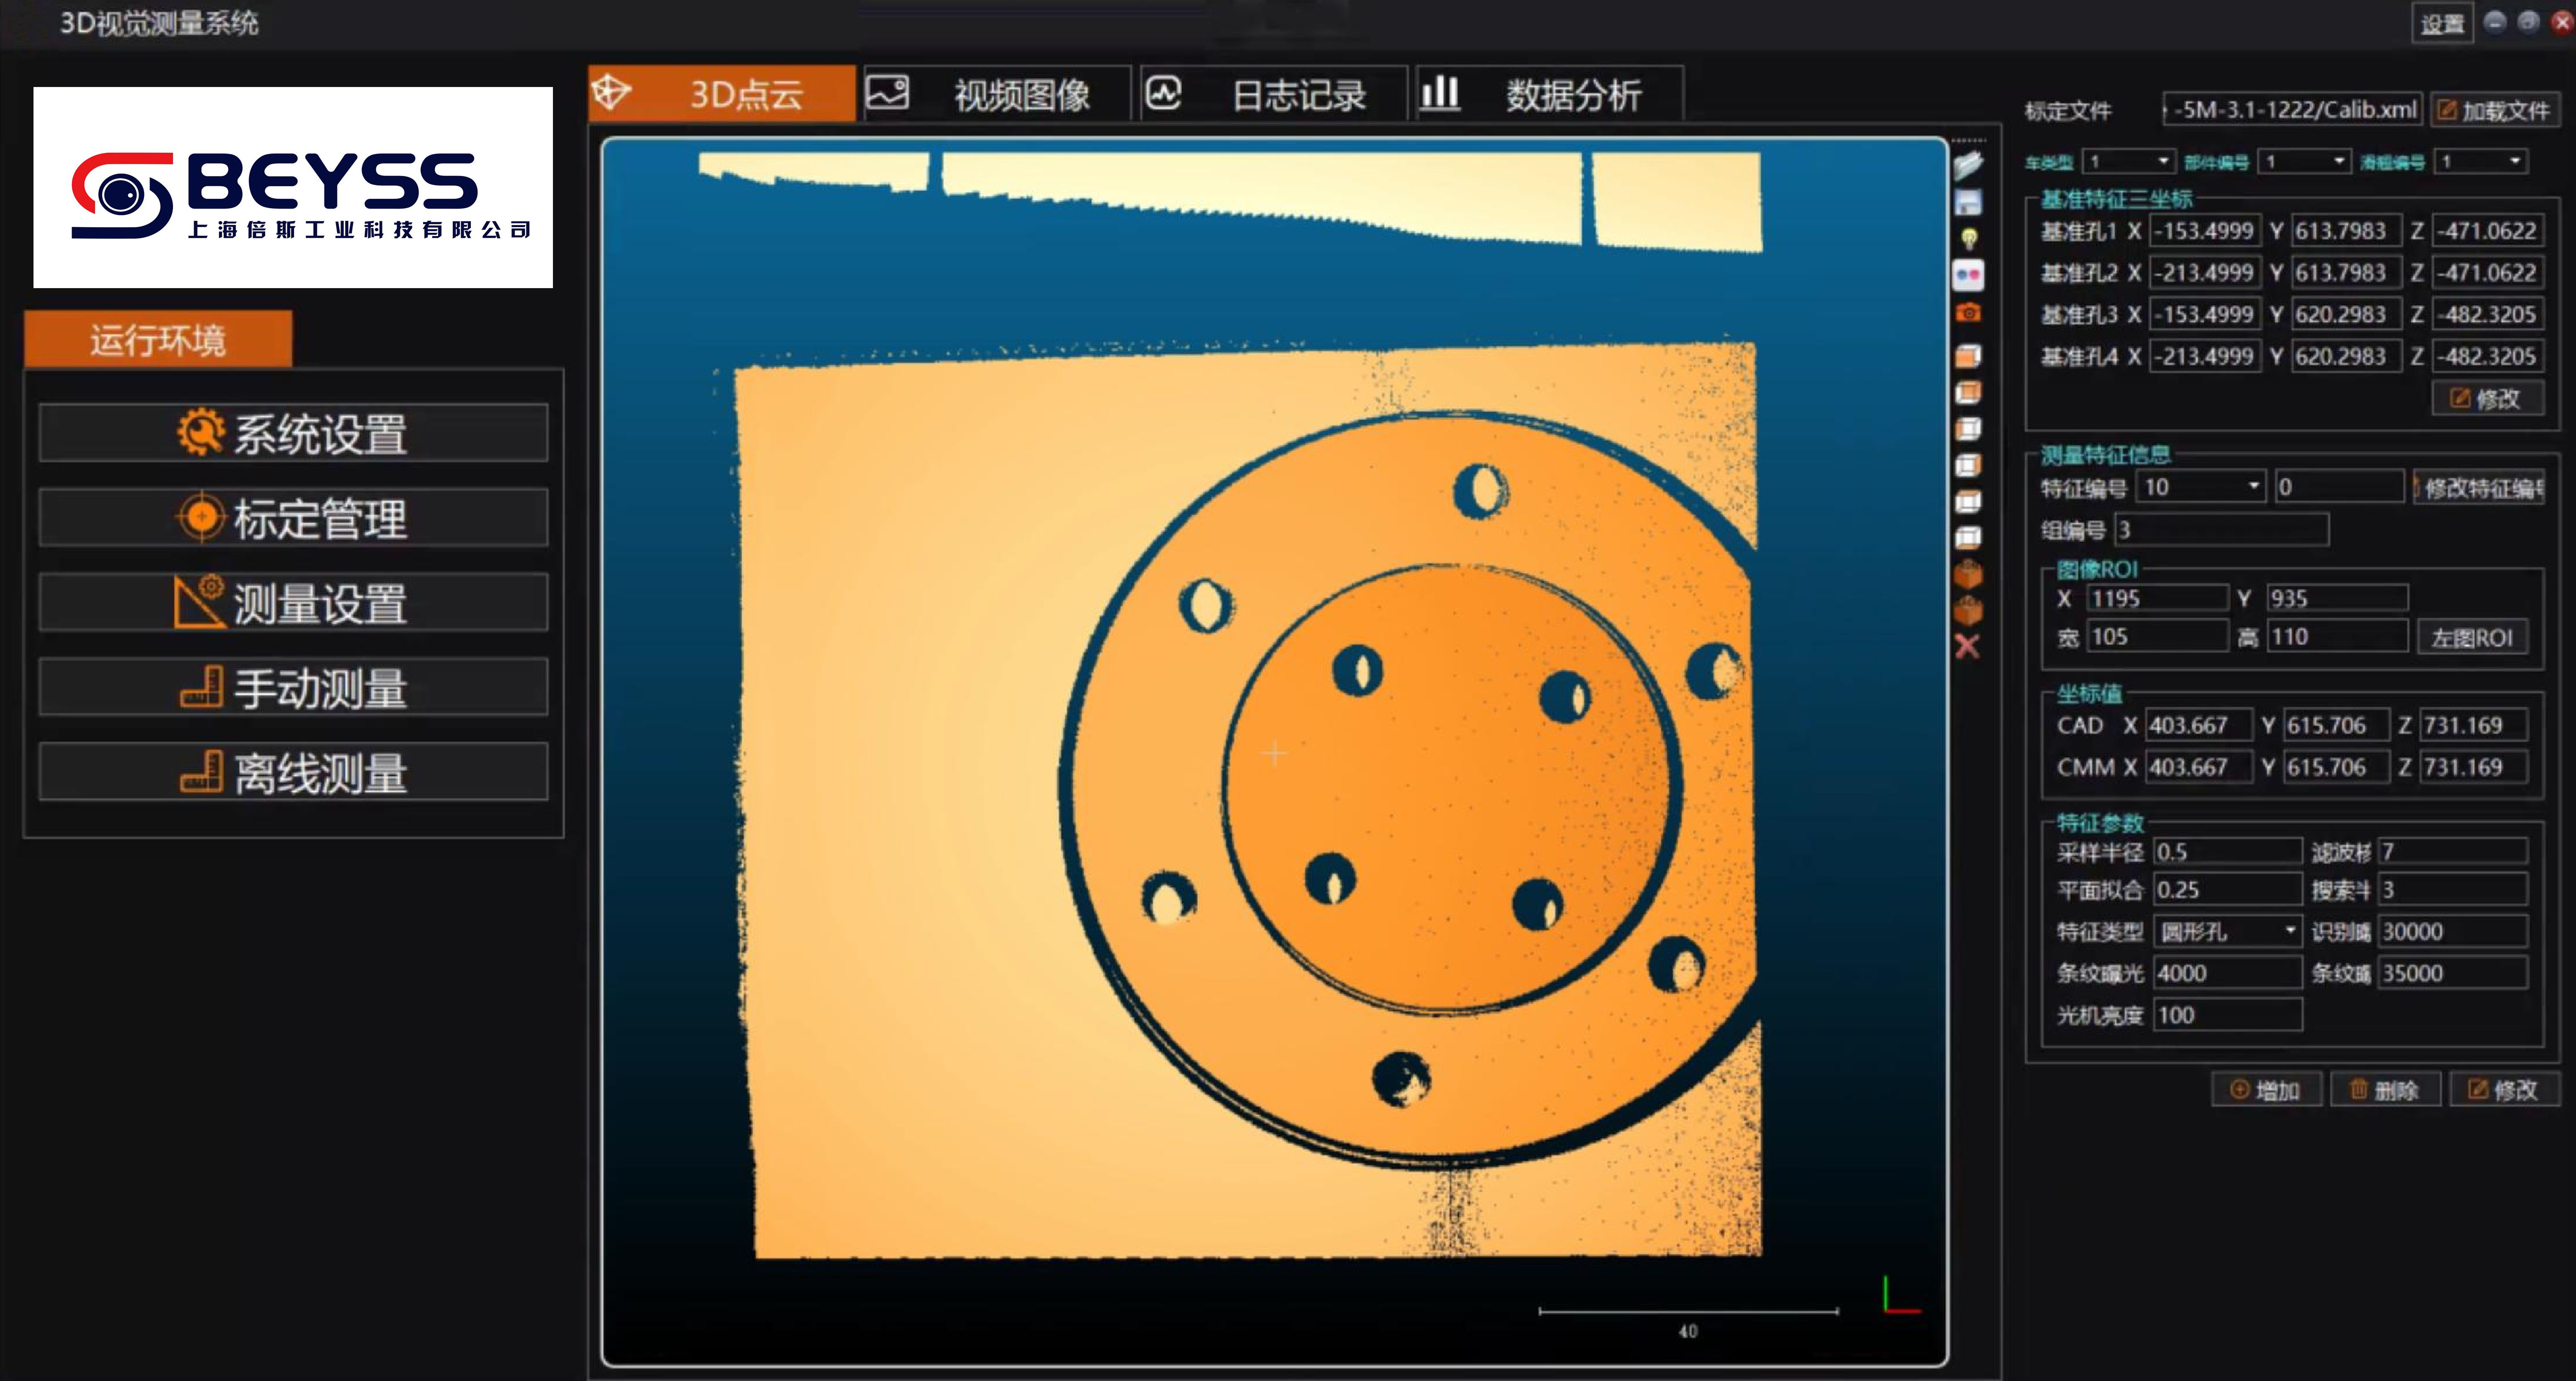
Task: Open the 日志记录 tab
Action: point(1274,94)
